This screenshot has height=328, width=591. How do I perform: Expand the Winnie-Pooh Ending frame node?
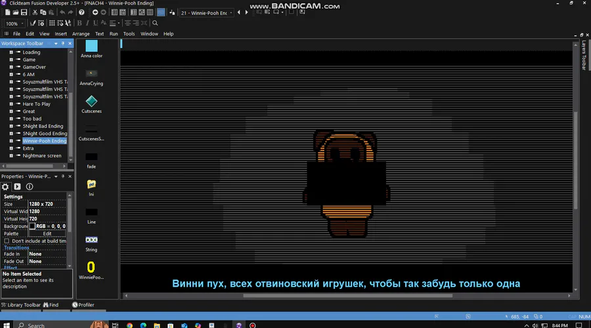[11, 141]
